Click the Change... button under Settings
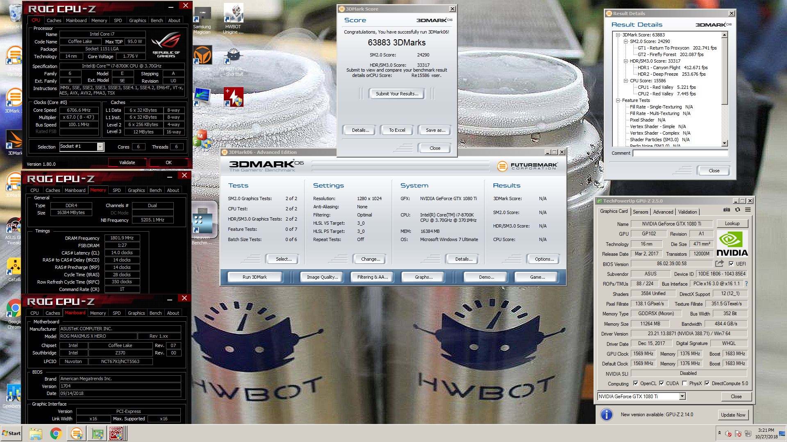Viewport: 787px width, 442px height. tap(371, 259)
